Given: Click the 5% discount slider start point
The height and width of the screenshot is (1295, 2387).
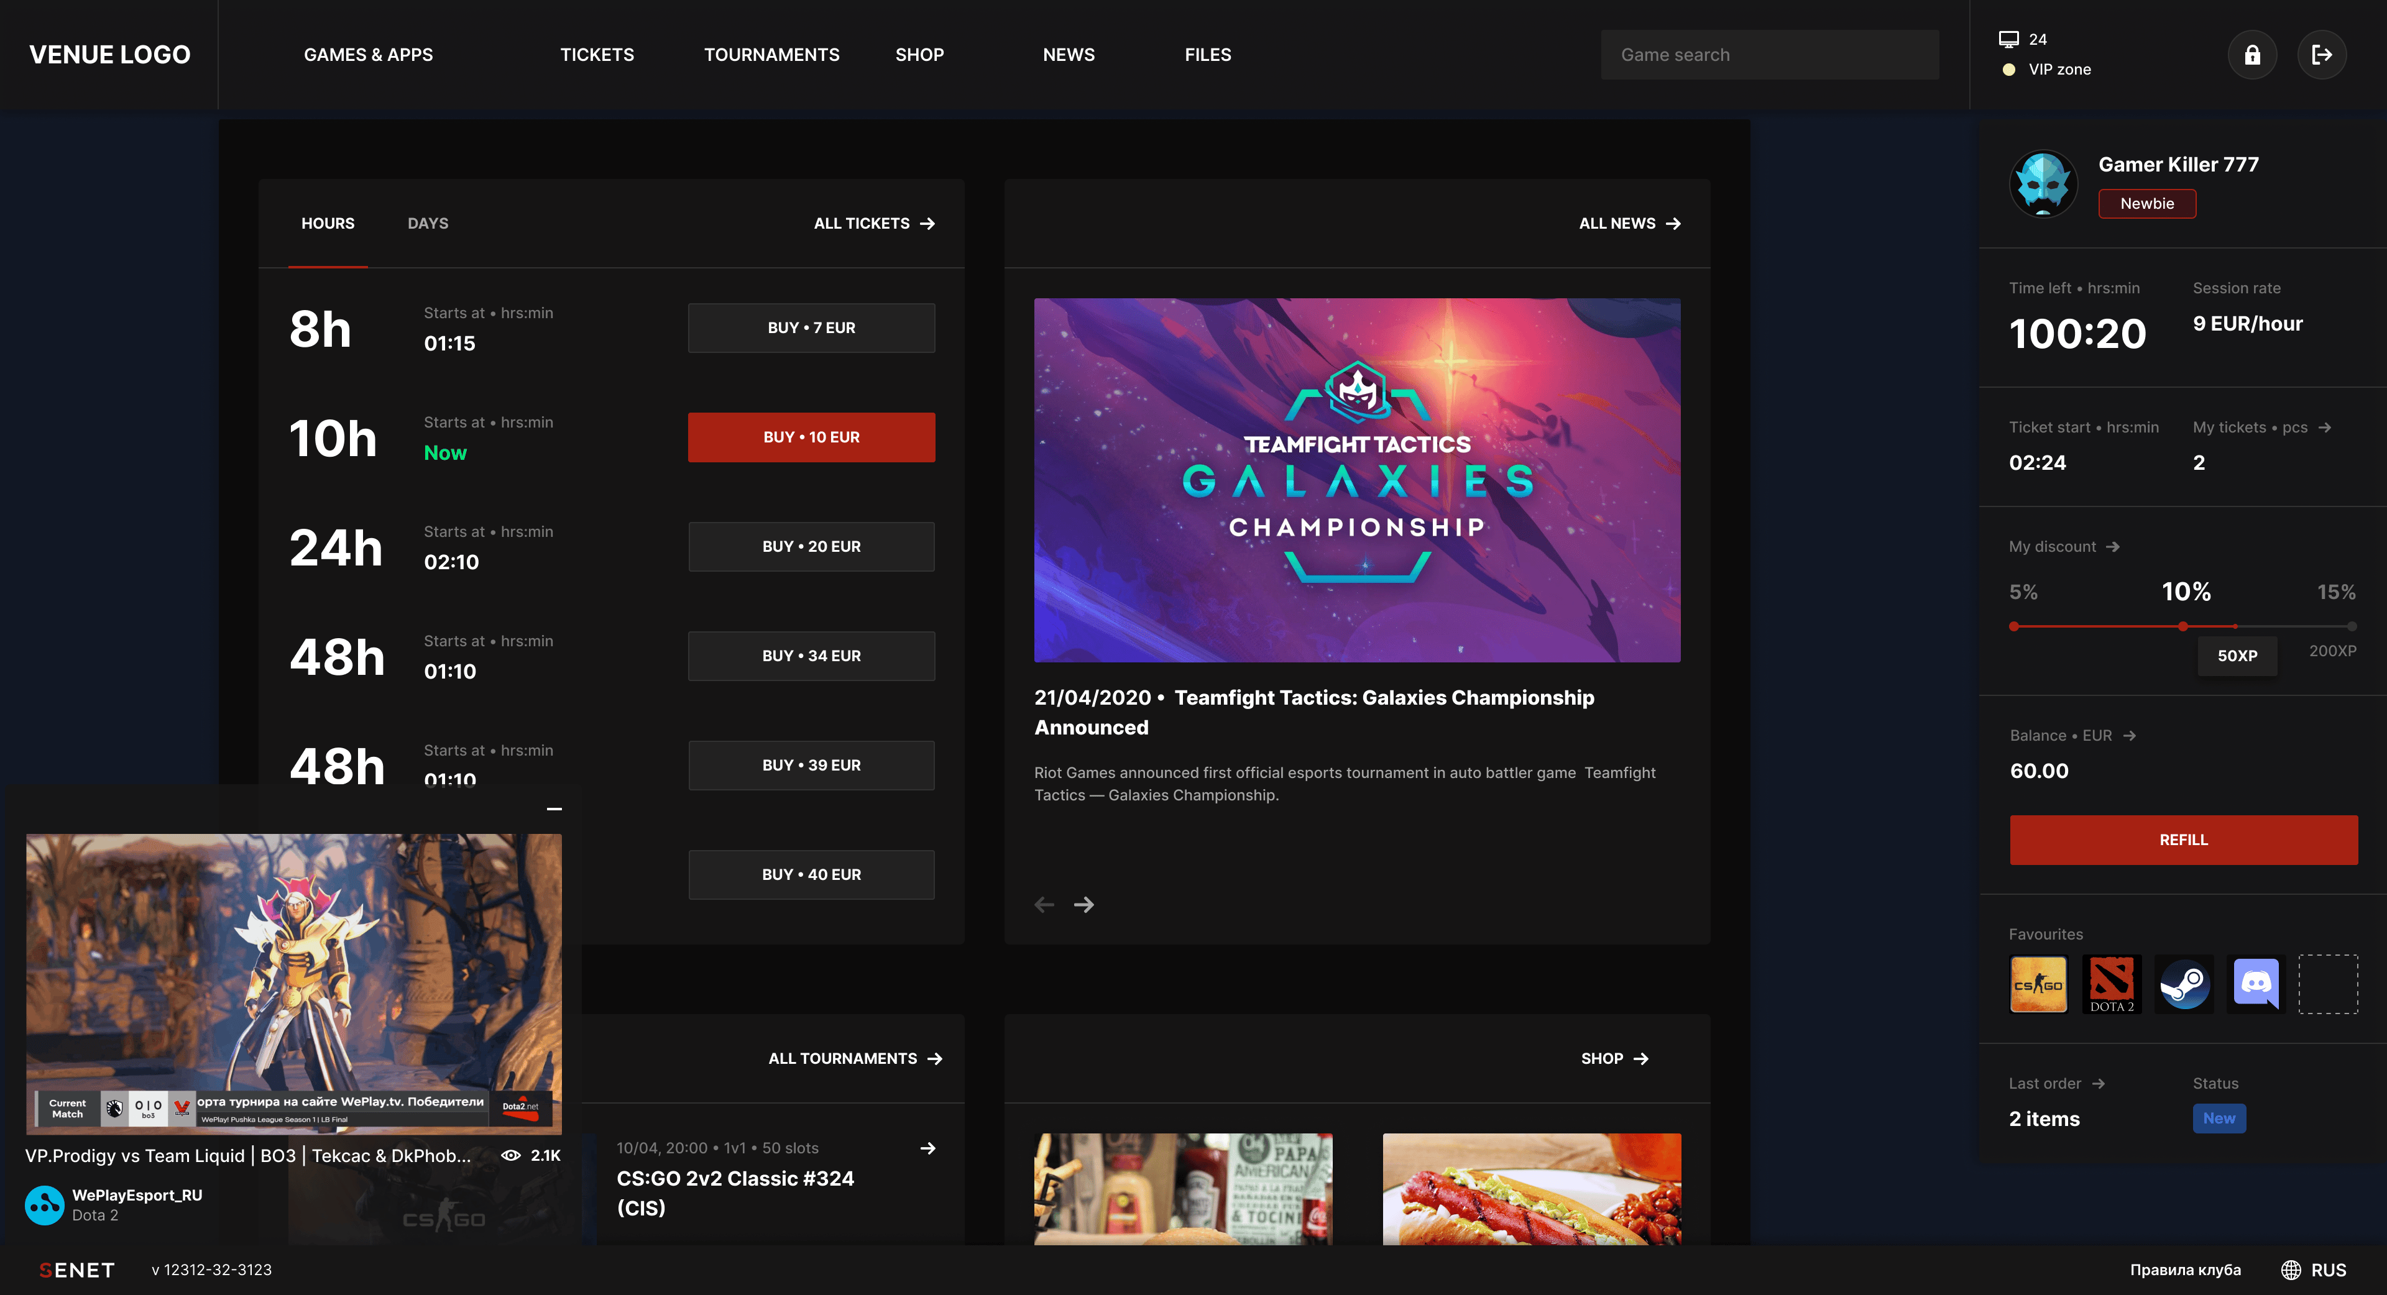Looking at the screenshot, I should (2013, 626).
